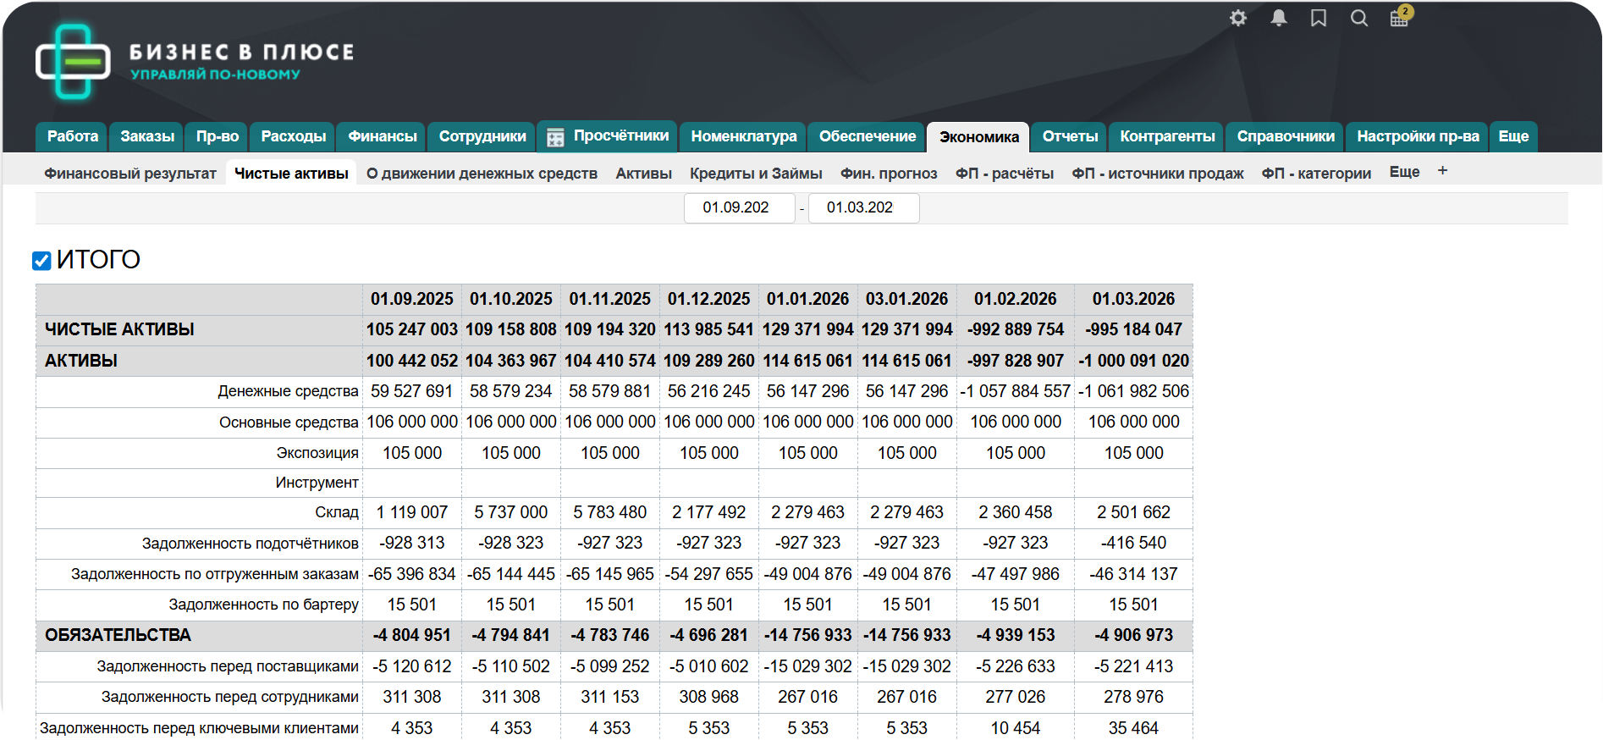The height and width of the screenshot is (740, 1603).
Task: Open the settings gear icon
Action: (x=1237, y=18)
